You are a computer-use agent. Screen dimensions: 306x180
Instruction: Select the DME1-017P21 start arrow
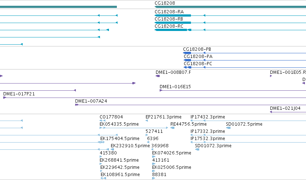click(x=5, y=98)
